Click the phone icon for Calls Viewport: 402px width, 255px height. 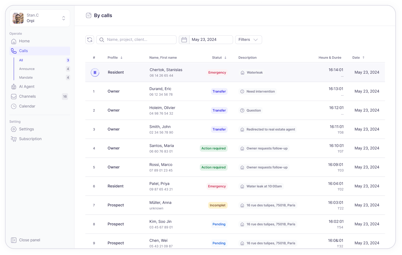coord(14,51)
